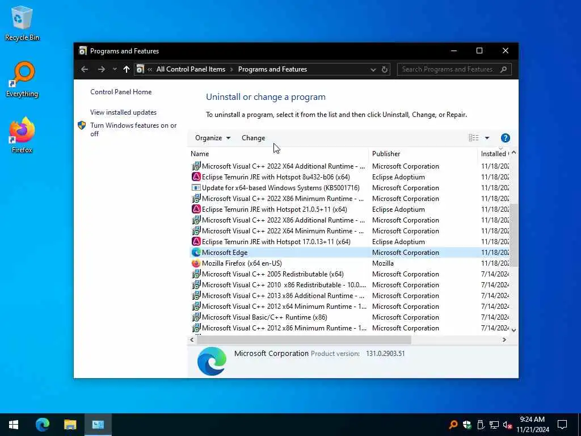The height and width of the screenshot is (436, 581).
Task: Expand the address bar history dropdown
Action: coord(373,70)
